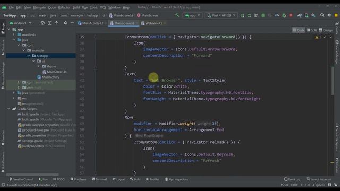This screenshot has width=340, height=191.
Task: Open Search Everywhere magnifier icon
Action: pos(322,15)
